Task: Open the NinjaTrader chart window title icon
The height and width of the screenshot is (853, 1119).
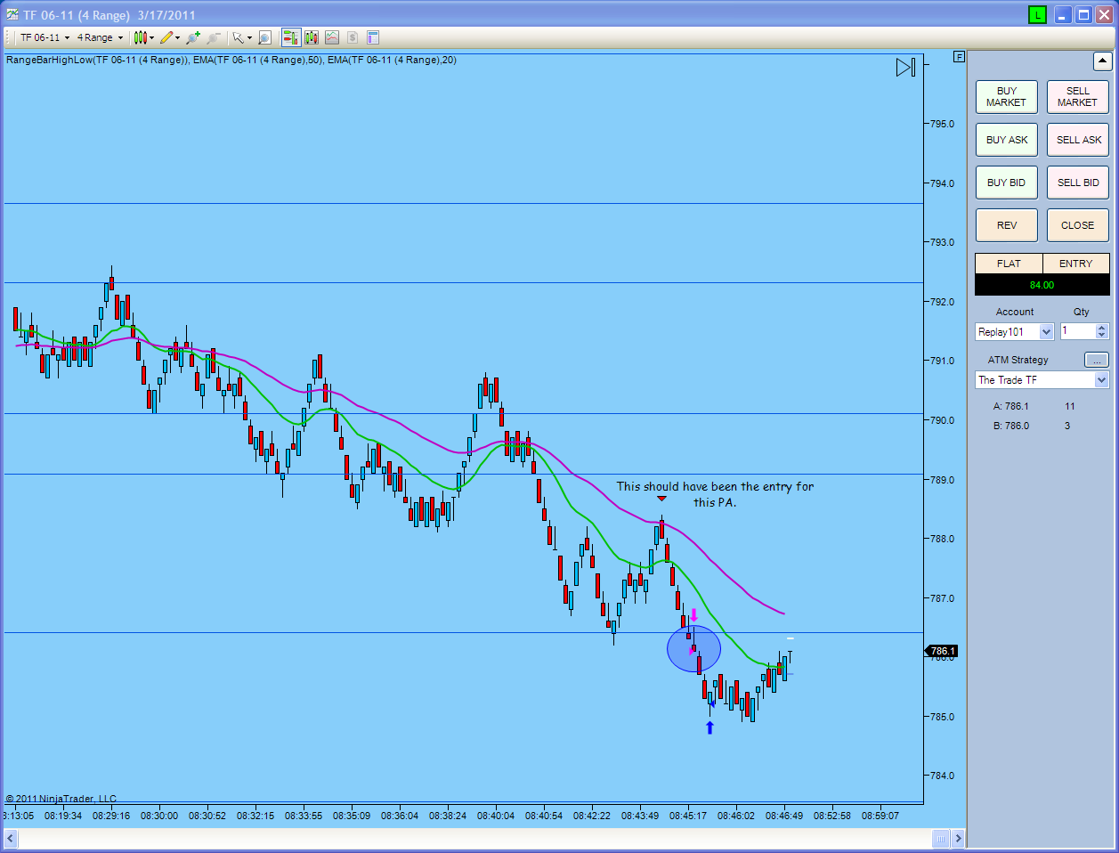Action: point(12,14)
